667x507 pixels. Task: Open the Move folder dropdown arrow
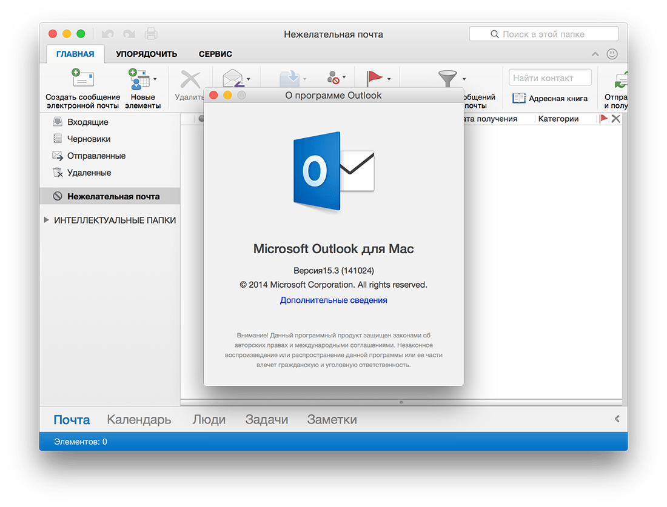(304, 79)
